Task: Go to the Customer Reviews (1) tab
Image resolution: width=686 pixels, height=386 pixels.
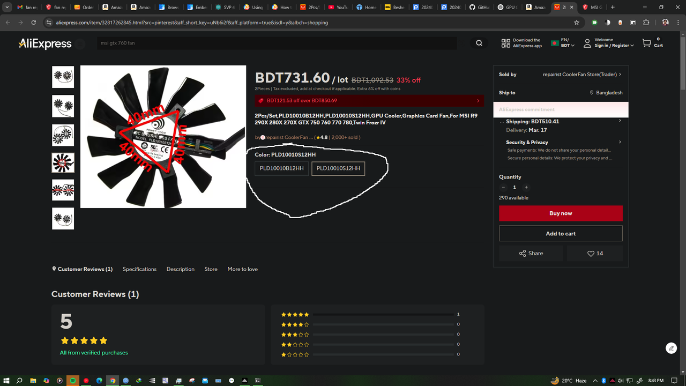Action: point(82,269)
